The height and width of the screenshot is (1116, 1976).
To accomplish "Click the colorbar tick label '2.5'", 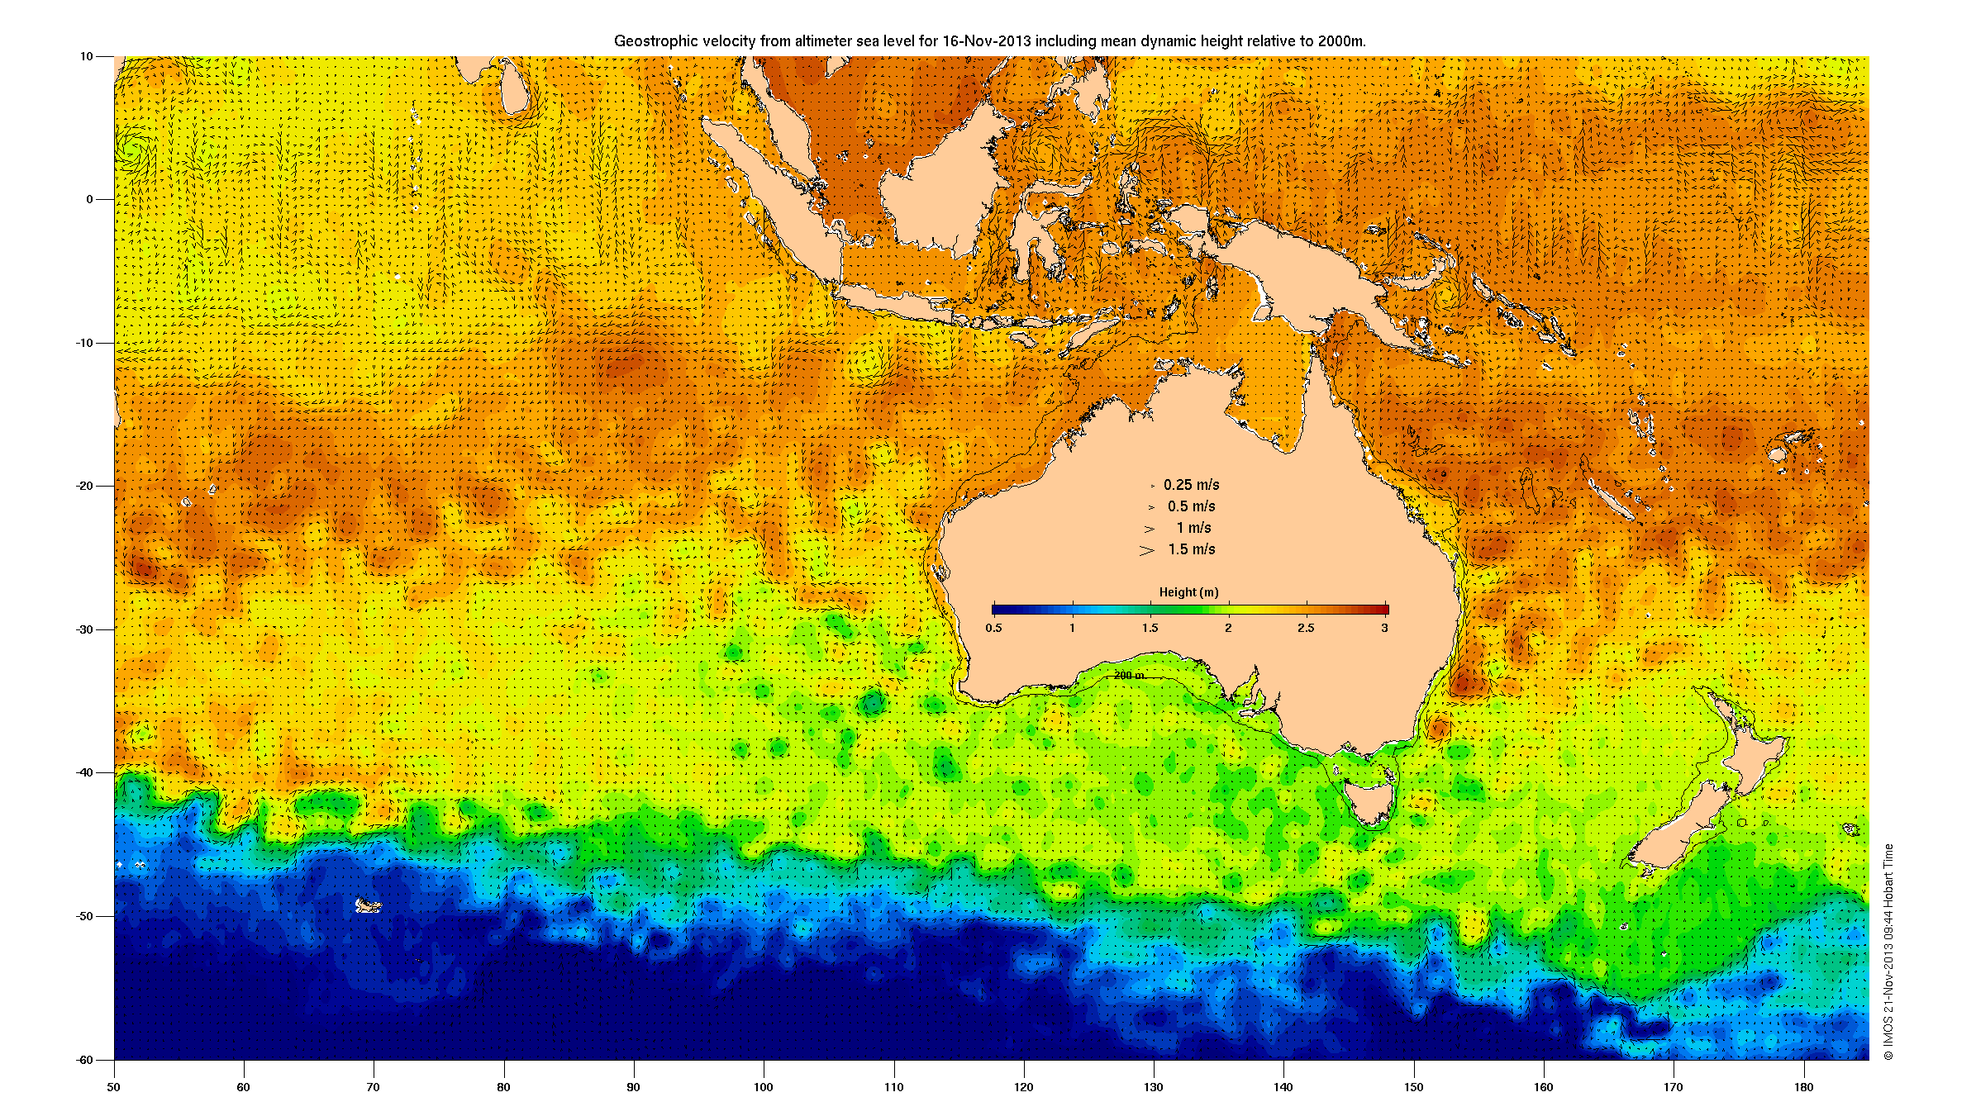I will pos(1306,628).
